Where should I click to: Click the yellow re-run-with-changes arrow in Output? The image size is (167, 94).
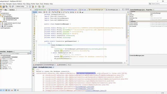(33, 71)
